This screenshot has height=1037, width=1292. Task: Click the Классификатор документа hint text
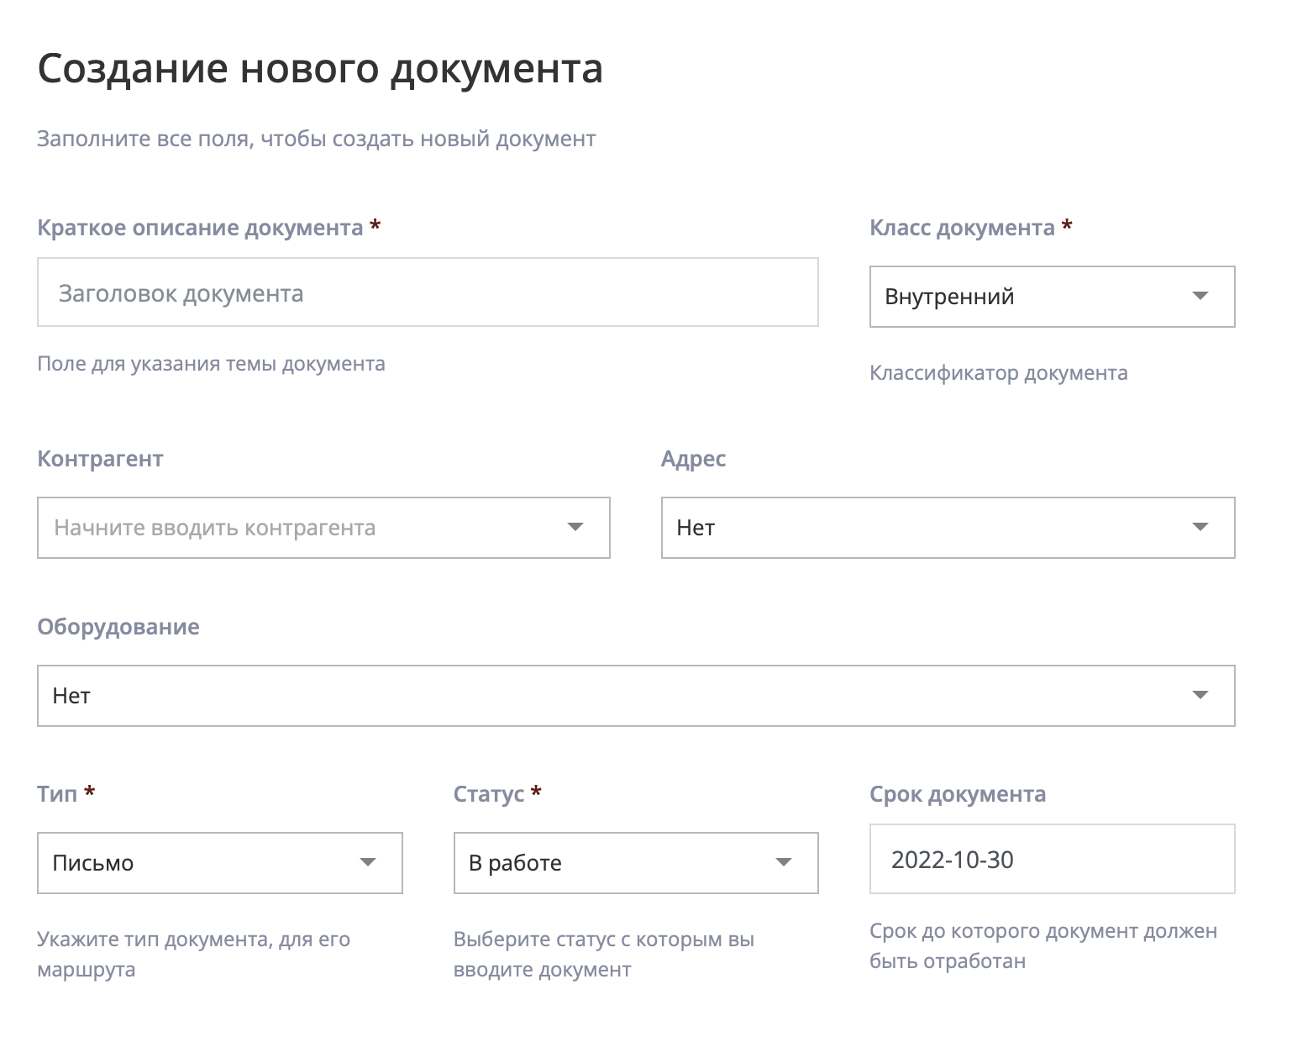pyautogui.click(x=998, y=373)
